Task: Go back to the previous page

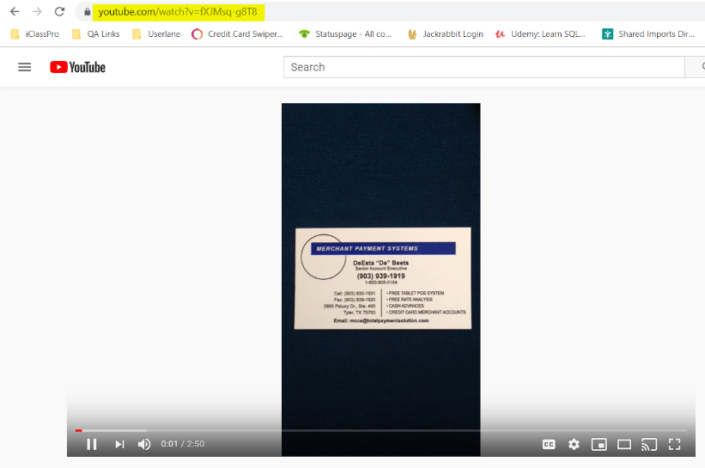Action: click(15, 12)
